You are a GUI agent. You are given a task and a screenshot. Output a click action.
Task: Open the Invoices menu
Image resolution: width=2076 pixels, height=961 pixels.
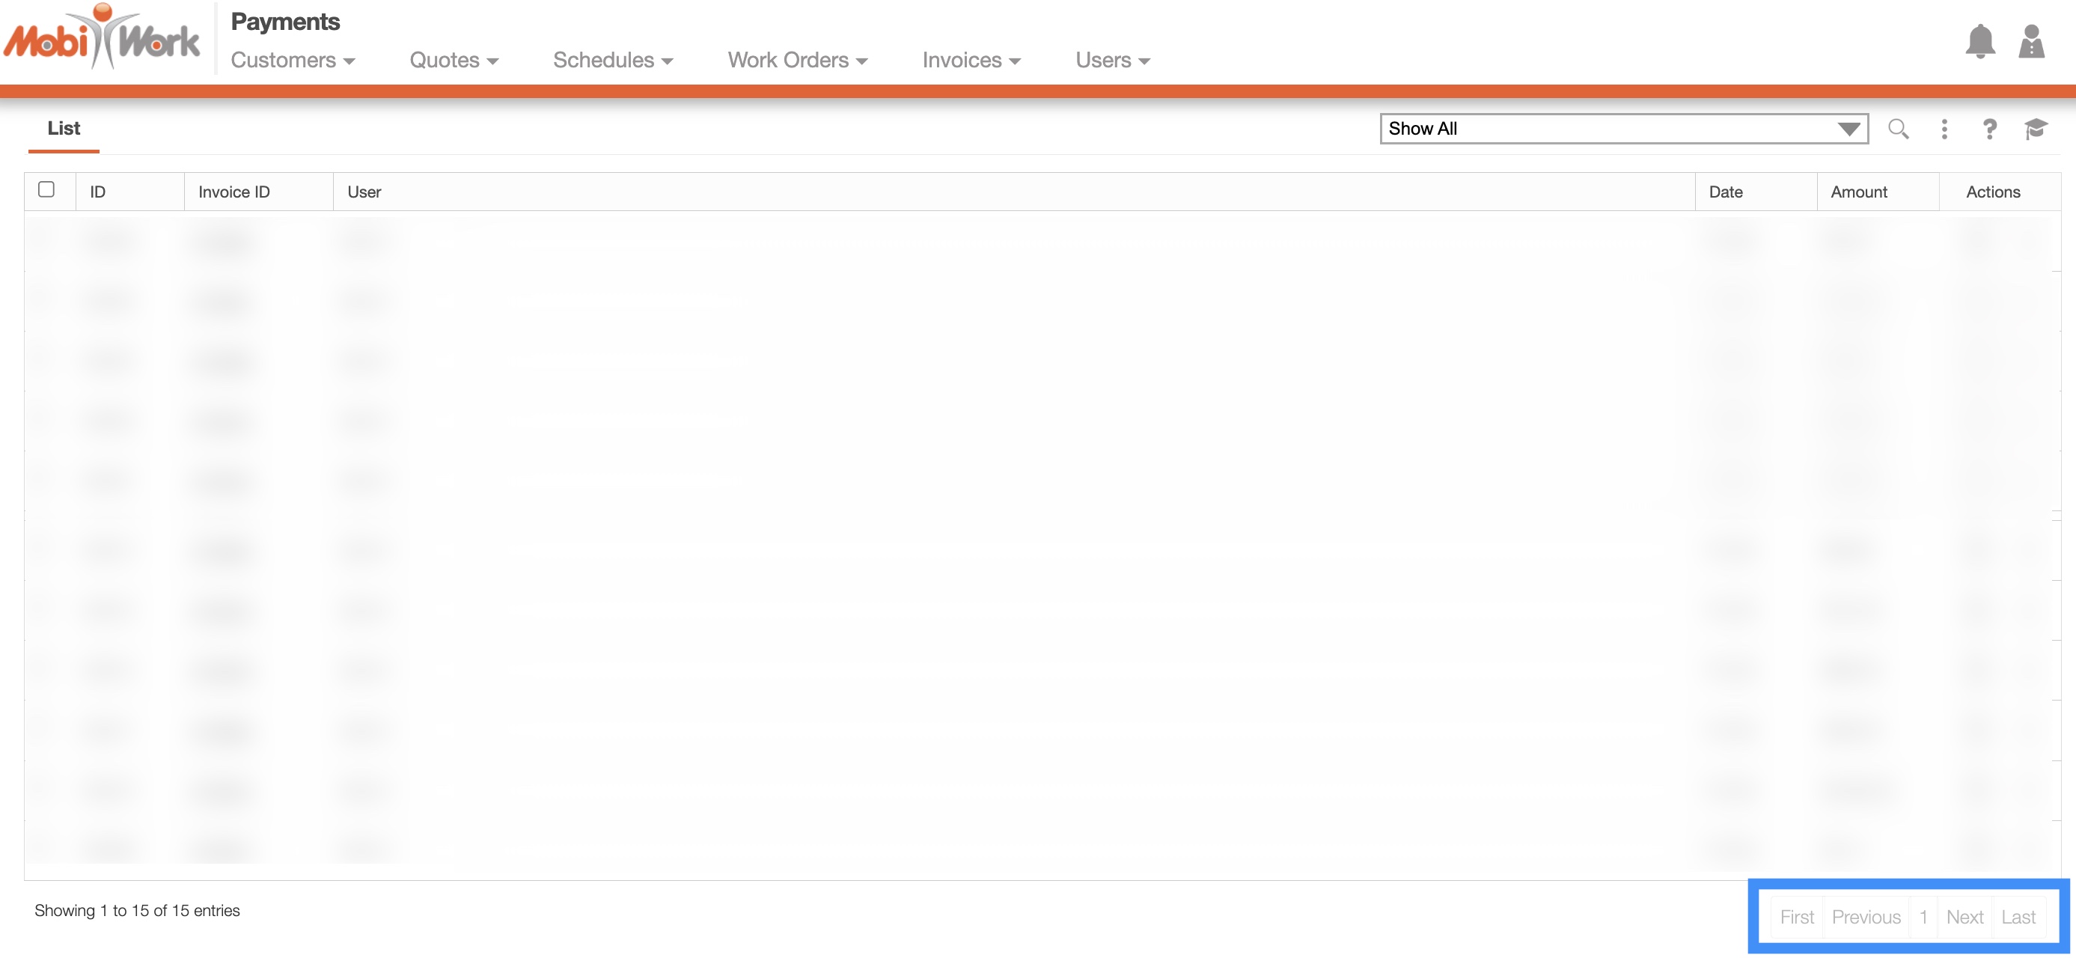(971, 61)
